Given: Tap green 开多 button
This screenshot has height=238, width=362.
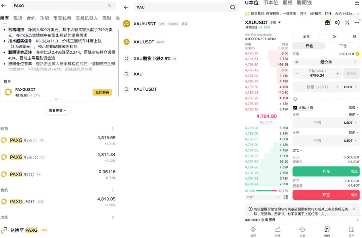Looking at the screenshot, I should click(326, 171).
